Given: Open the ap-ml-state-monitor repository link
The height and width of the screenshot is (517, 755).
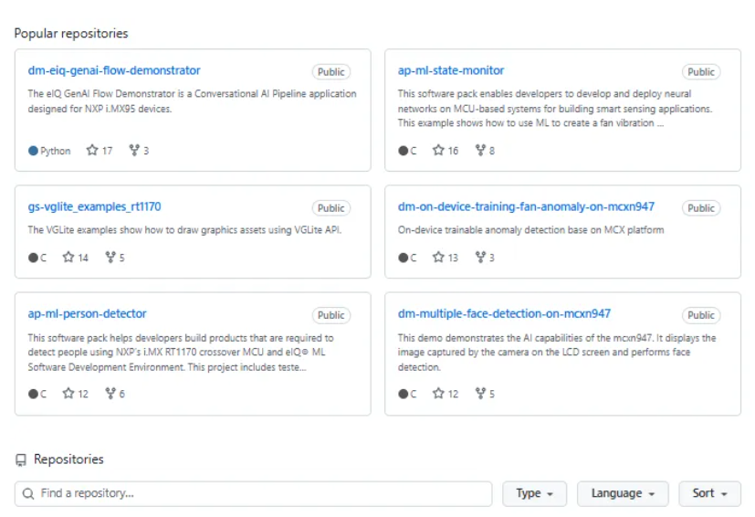Looking at the screenshot, I should 451,71.
